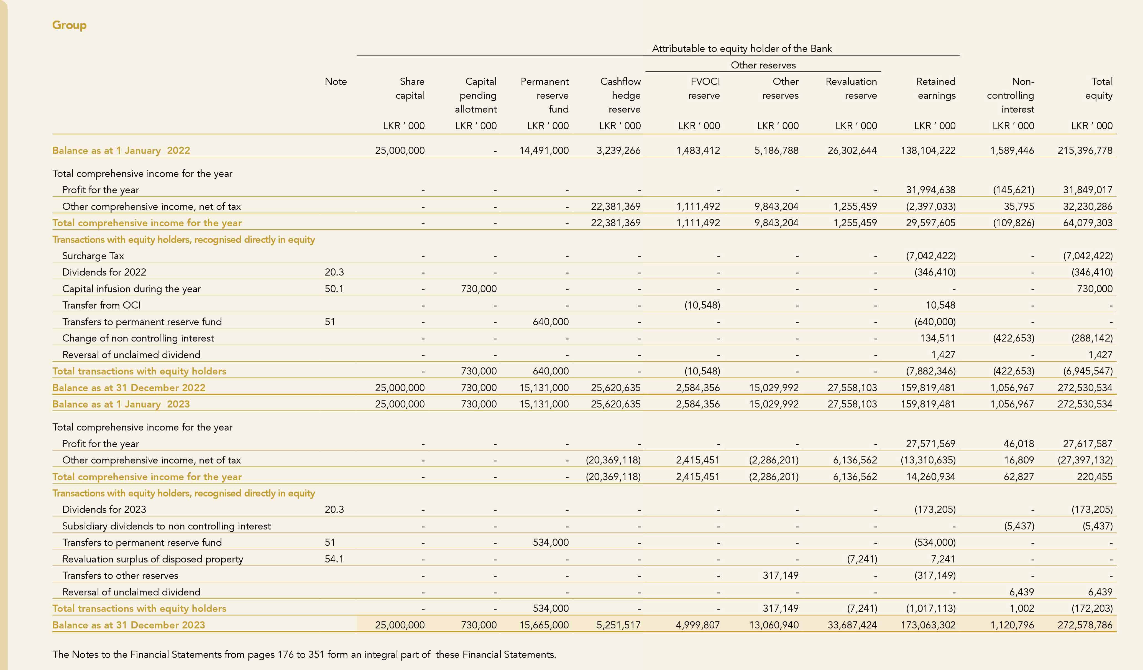1143x670 pixels.
Task: Click Subsidiary dividends to non controlling interest label
Action: [166, 526]
